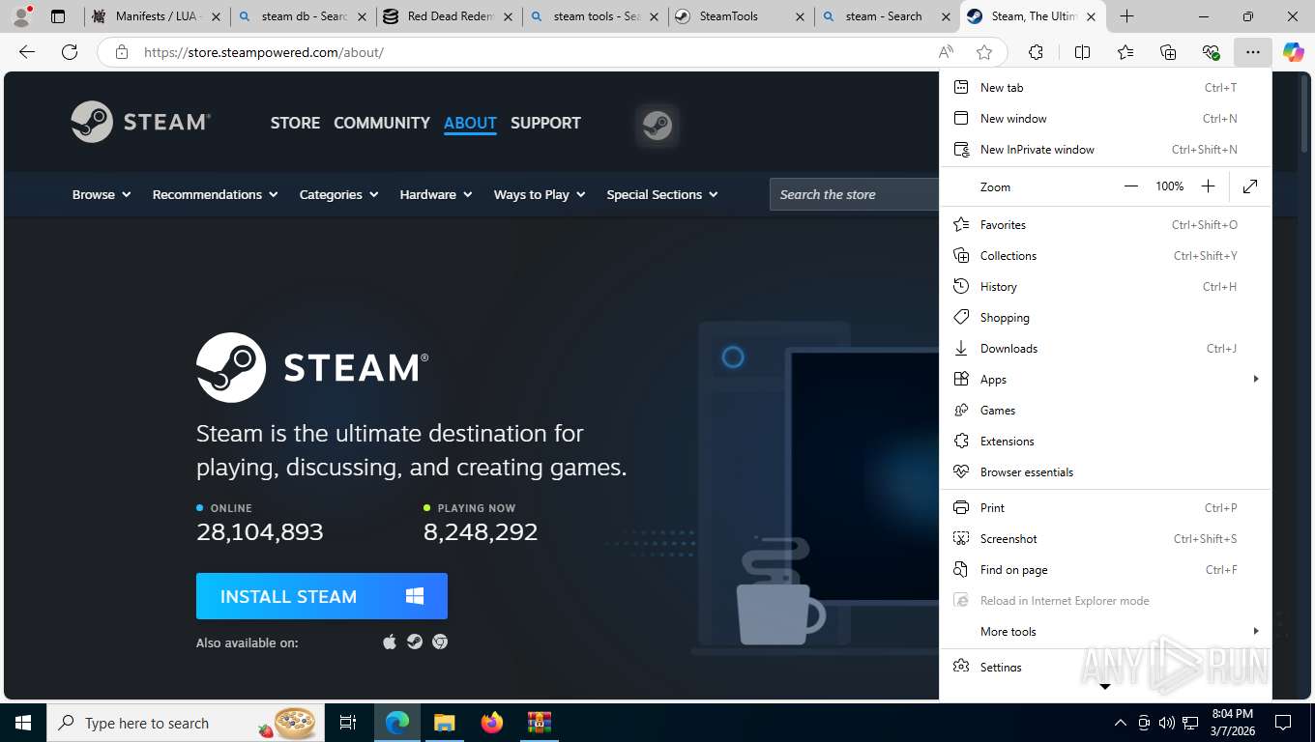Increase zoom with the plus button
The image size is (1315, 742).
pyautogui.click(x=1208, y=186)
